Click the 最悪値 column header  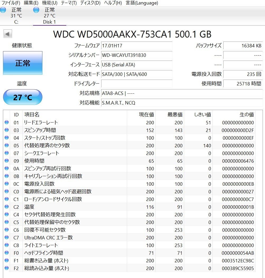(x=170, y=115)
